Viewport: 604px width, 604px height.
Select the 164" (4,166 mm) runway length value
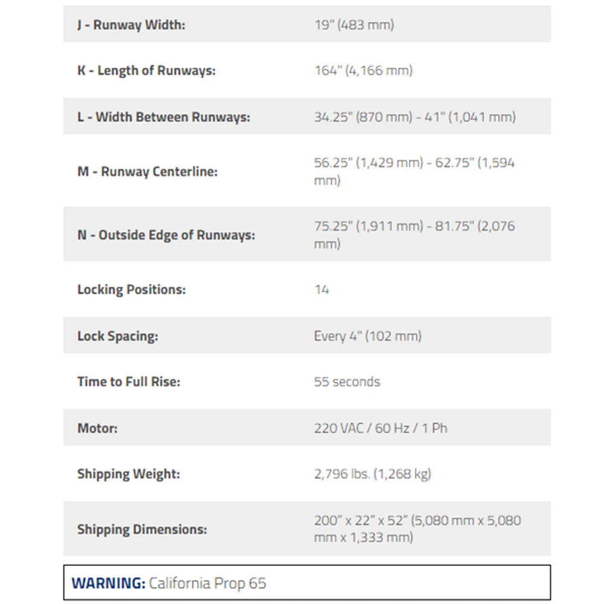click(x=363, y=71)
